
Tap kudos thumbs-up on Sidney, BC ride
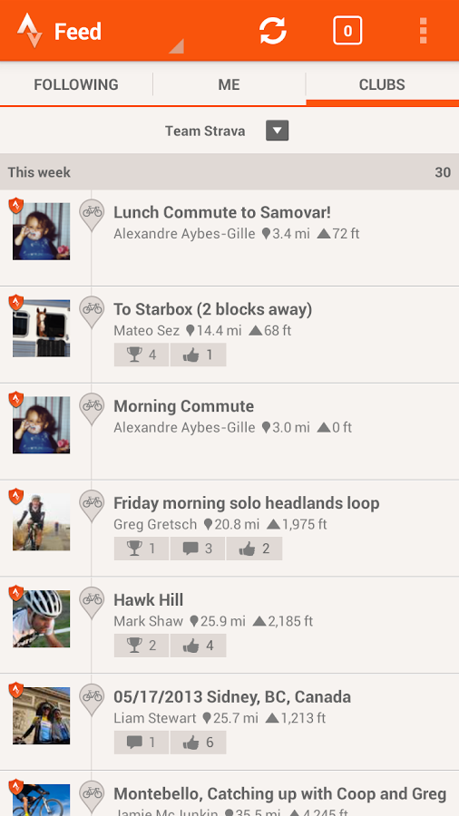click(198, 742)
